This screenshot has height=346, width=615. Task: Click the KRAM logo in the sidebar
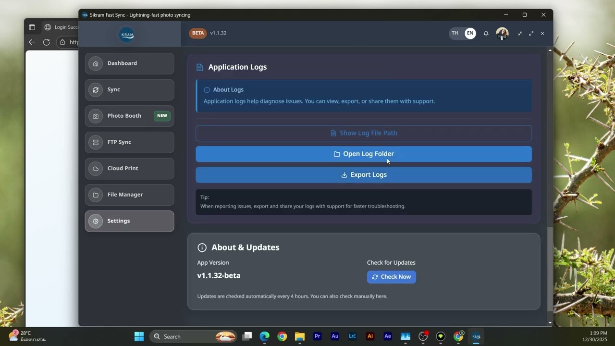pos(127,35)
